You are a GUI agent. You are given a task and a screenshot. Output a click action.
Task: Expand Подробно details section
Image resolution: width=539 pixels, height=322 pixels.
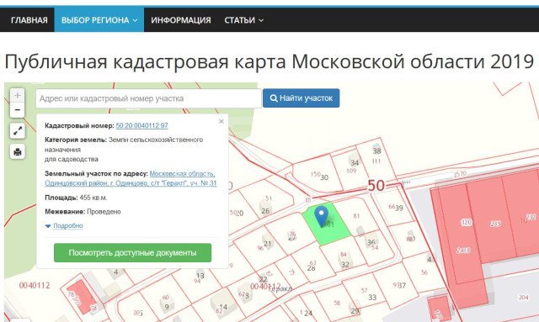pyautogui.click(x=64, y=225)
